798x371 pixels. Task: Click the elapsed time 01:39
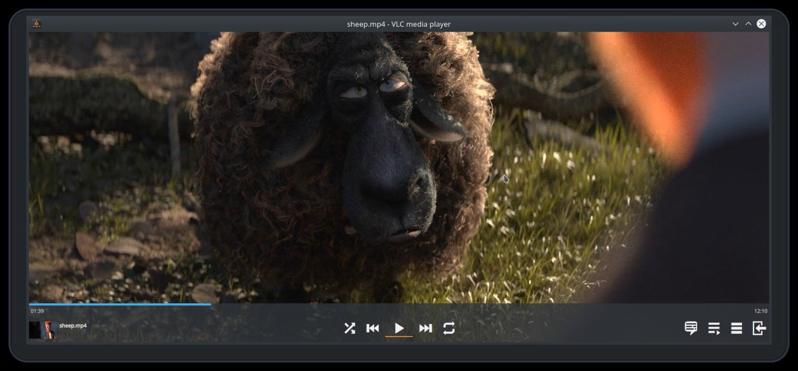pos(37,311)
